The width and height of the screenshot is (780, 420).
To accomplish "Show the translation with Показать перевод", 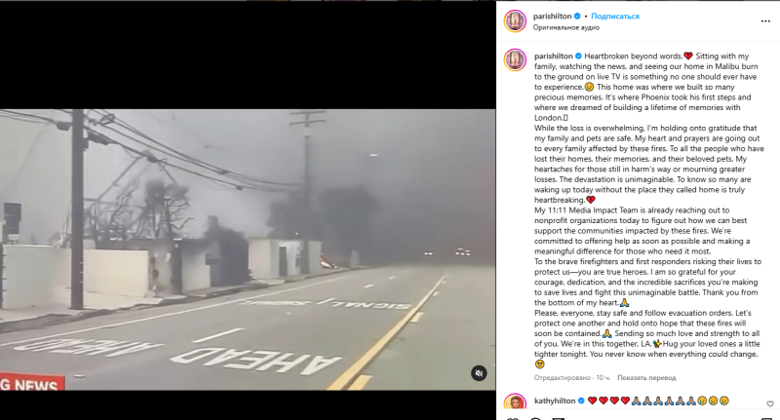I will click(646, 378).
